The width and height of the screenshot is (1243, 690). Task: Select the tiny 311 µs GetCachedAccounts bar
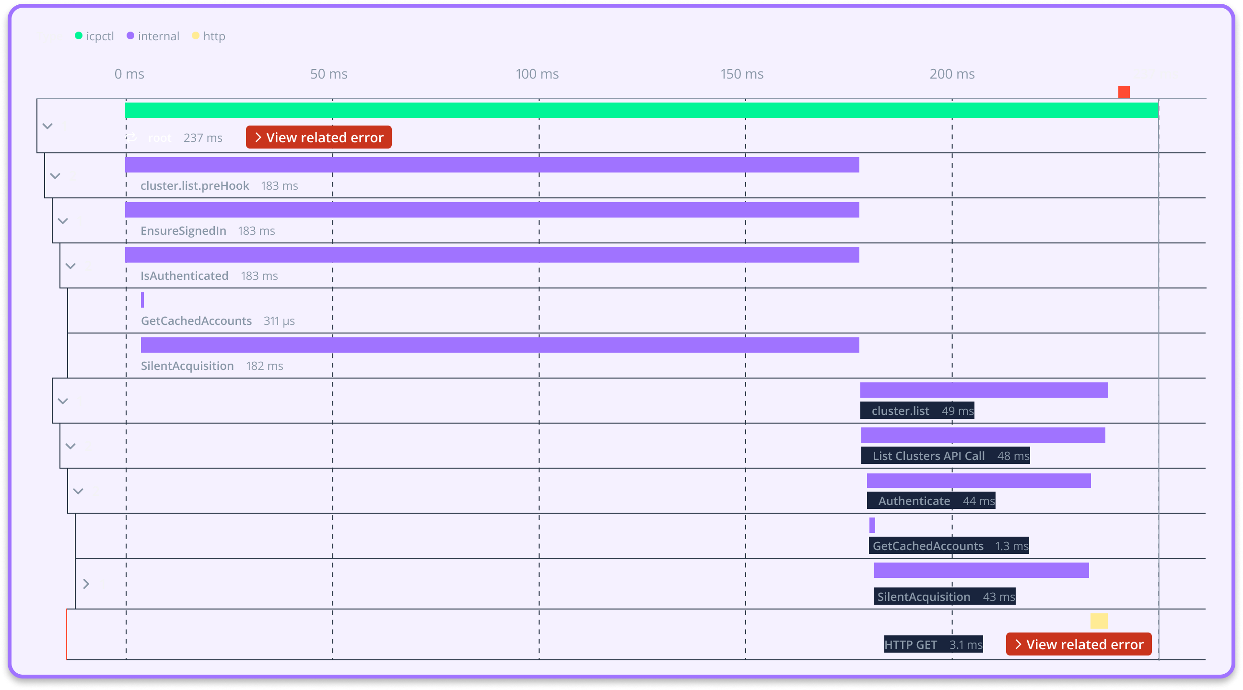coord(142,300)
